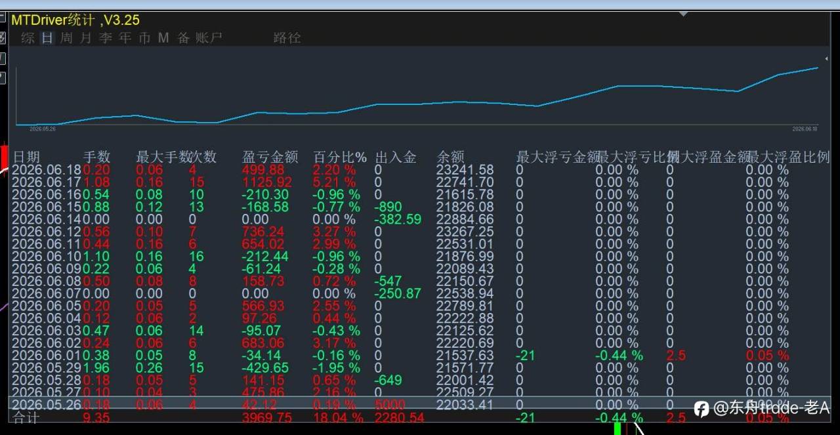Click the 最大浮盈比例 column header
Screen dimensions: 840x435
(x=788, y=157)
